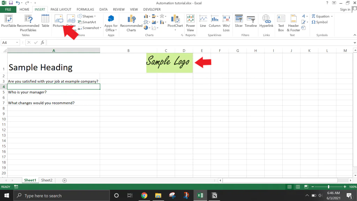This screenshot has height=201, width=357.
Task: Switch to Page Break Preview
Action: click(306, 187)
